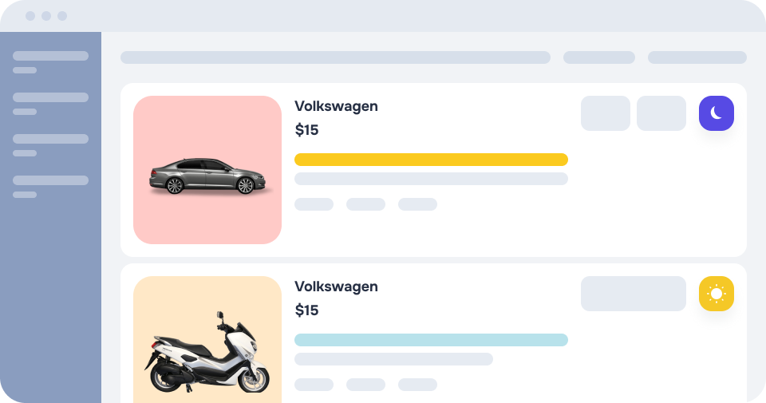Select the first item in the left sidebar
The width and height of the screenshot is (766, 403).
coord(50,56)
